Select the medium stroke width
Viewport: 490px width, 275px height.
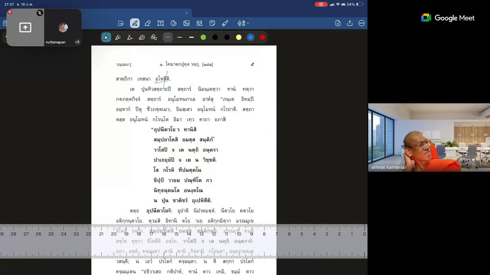(180, 37)
